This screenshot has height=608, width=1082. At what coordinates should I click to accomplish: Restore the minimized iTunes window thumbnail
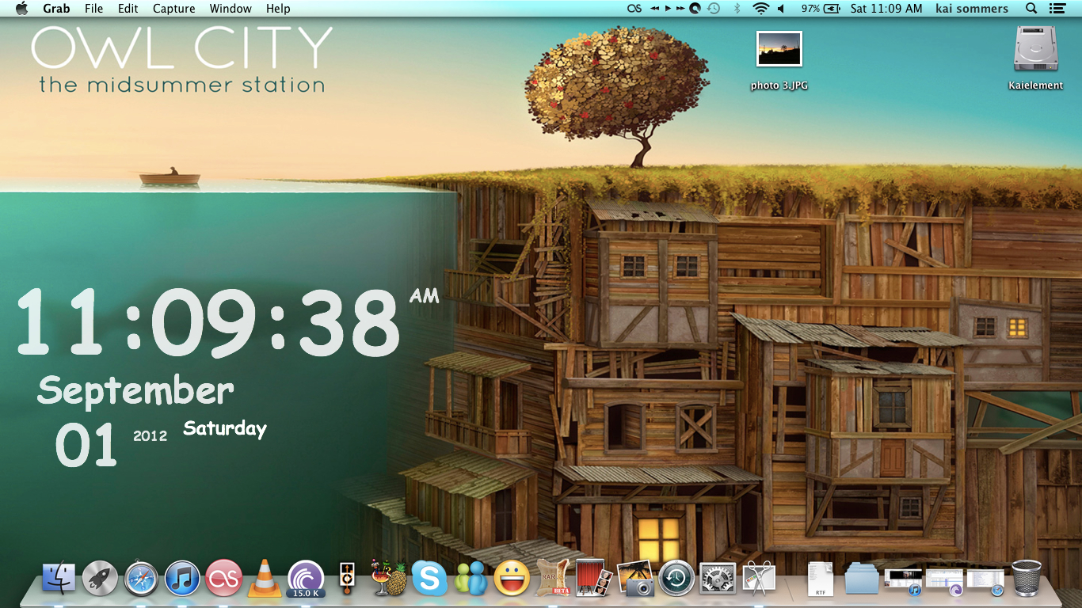tap(903, 582)
